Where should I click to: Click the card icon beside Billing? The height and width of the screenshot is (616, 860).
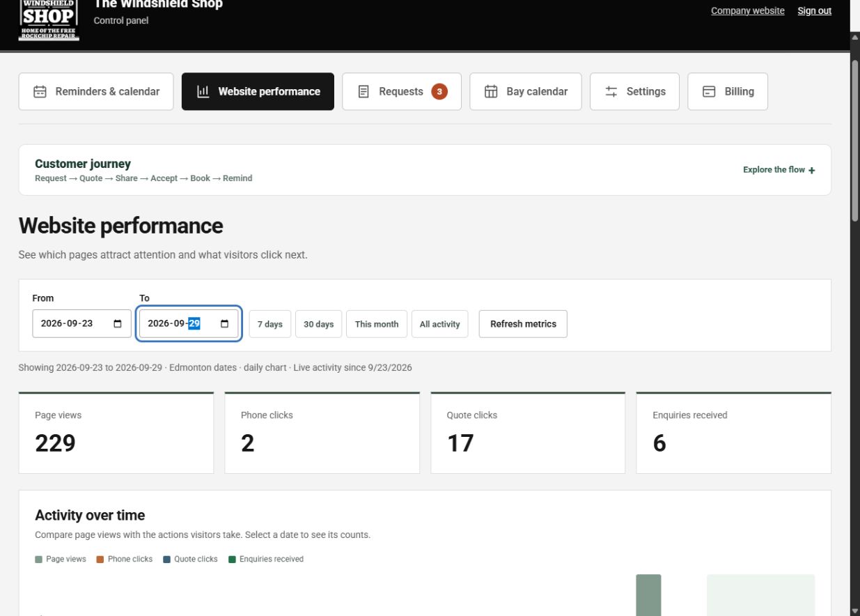coord(709,92)
